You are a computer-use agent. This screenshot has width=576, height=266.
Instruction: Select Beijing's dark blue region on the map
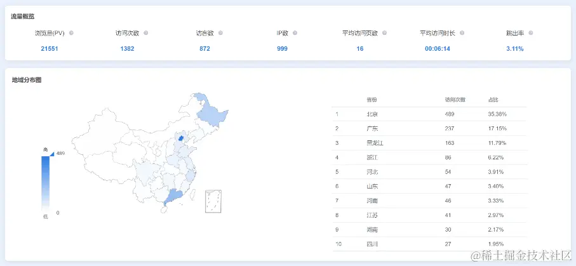coord(180,138)
